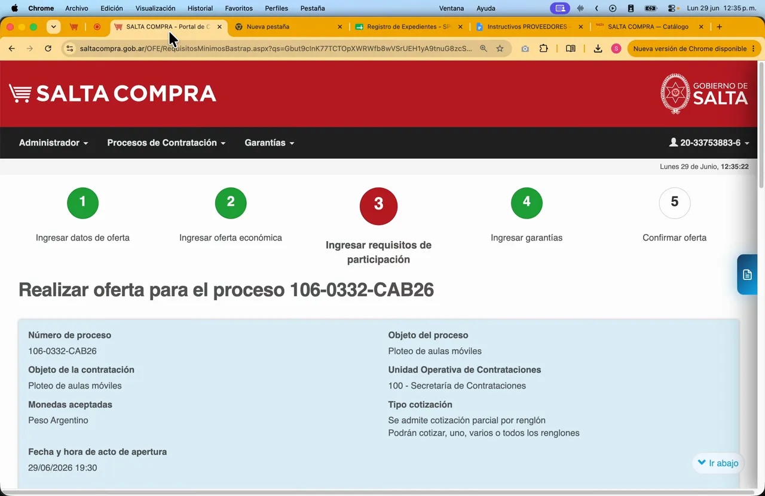765x496 pixels.
Task: Click the Ir abajo button
Action: [x=718, y=463]
